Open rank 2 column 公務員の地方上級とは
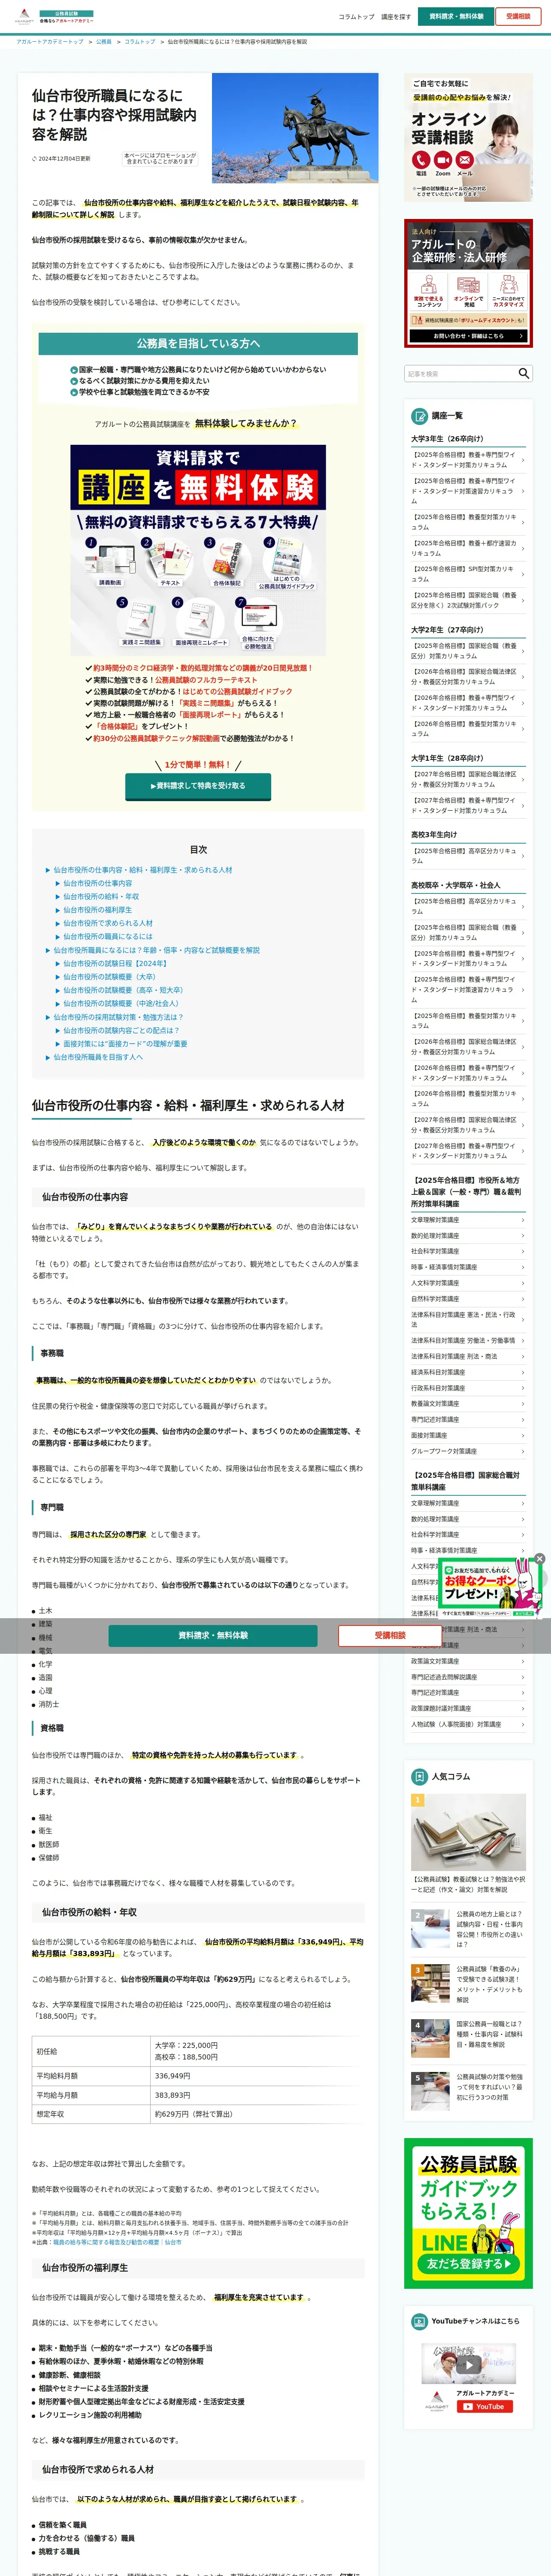Viewport: 551px width, 2576px height. point(468,1929)
